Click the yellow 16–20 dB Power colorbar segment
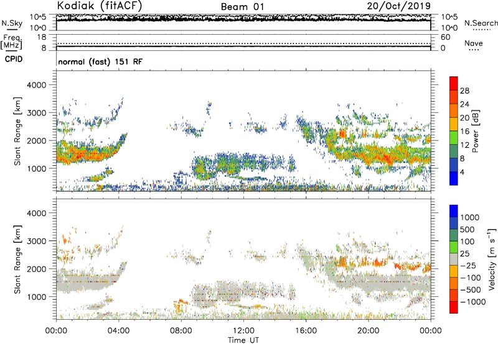This screenshot has height=344, width=498. click(x=454, y=124)
